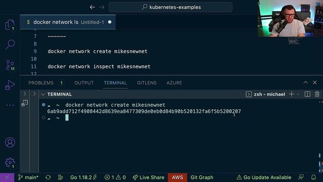Click the kubernetes-examples command center search box
This screenshot has height=182, width=323.
[x=171, y=7]
